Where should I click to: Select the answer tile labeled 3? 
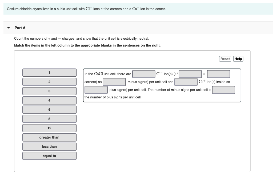pyautogui.click(x=49, y=91)
